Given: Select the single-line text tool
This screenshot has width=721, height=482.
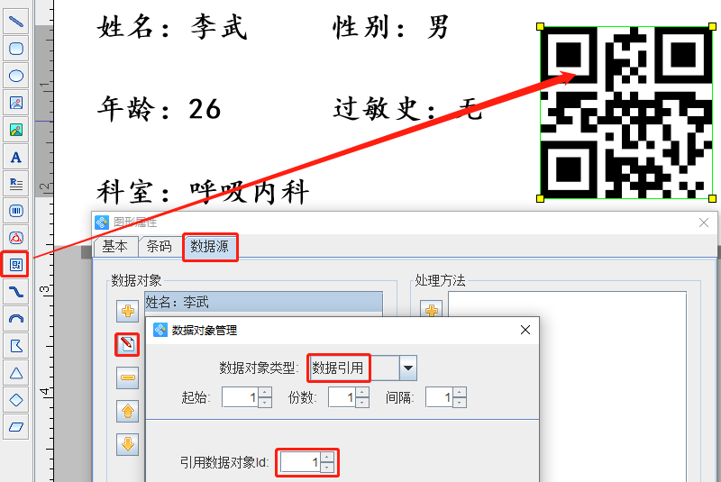Looking at the screenshot, I should pyautogui.click(x=16, y=157).
